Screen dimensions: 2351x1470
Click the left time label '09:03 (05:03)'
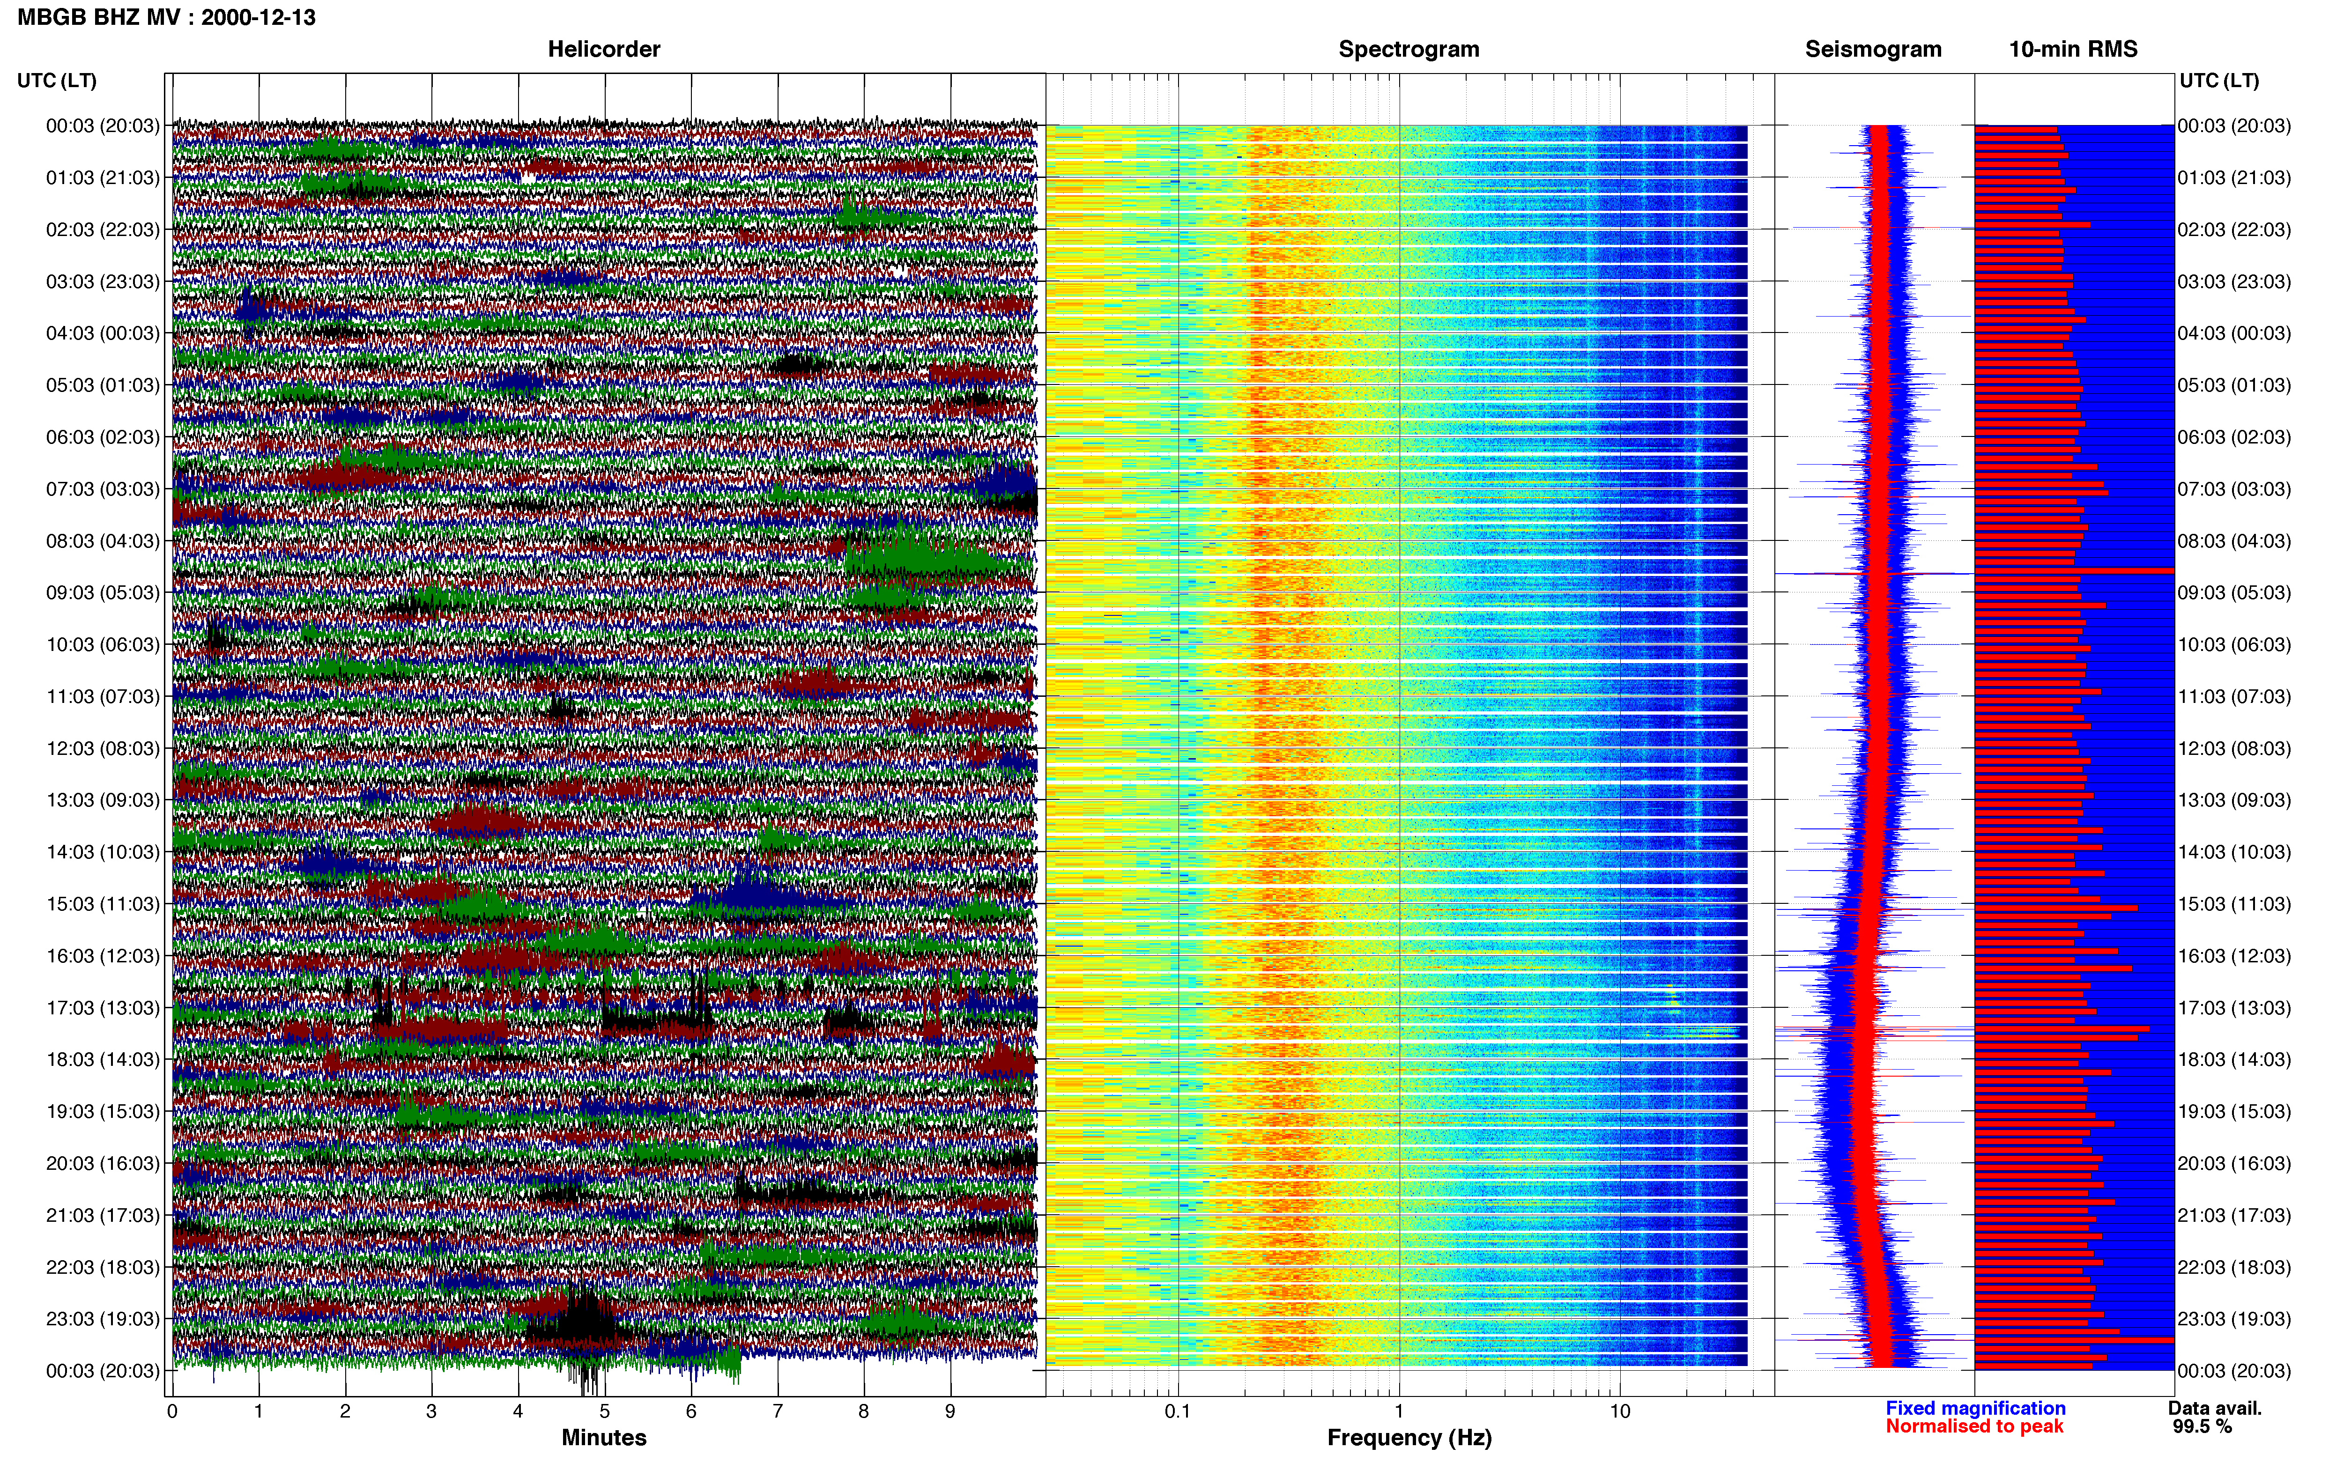pos(103,593)
